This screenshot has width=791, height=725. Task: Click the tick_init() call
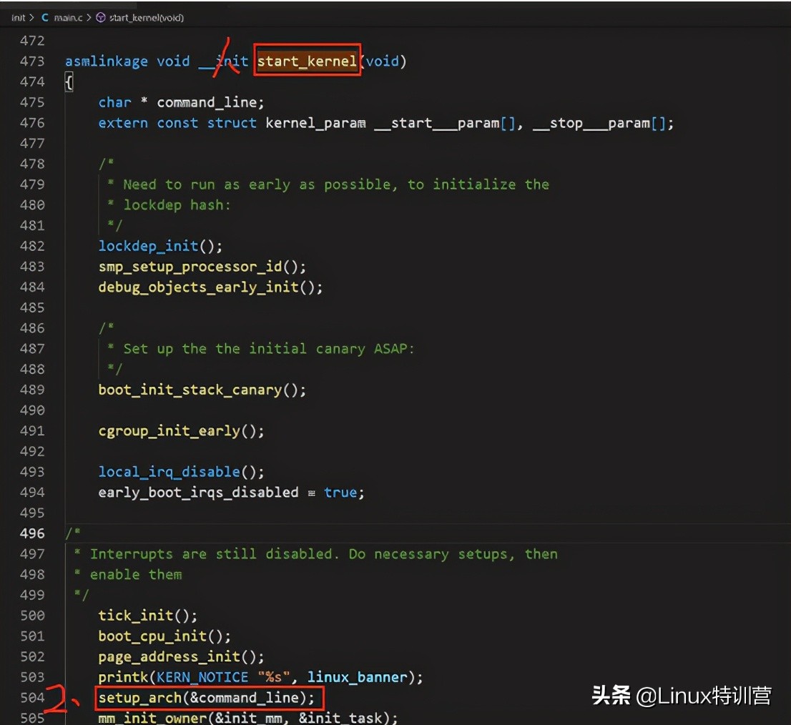coord(148,616)
